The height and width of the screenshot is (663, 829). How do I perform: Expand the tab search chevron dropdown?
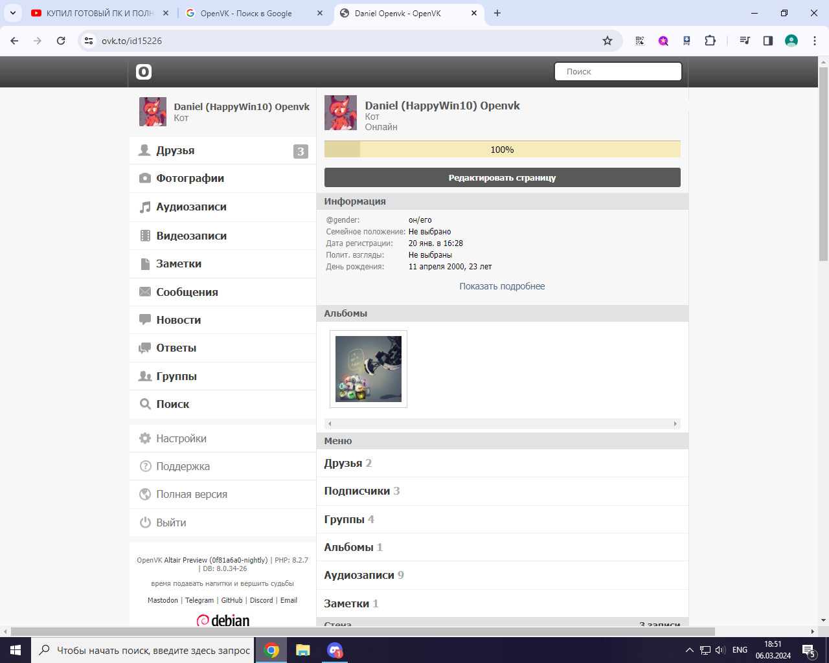pyautogui.click(x=13, y=13)
